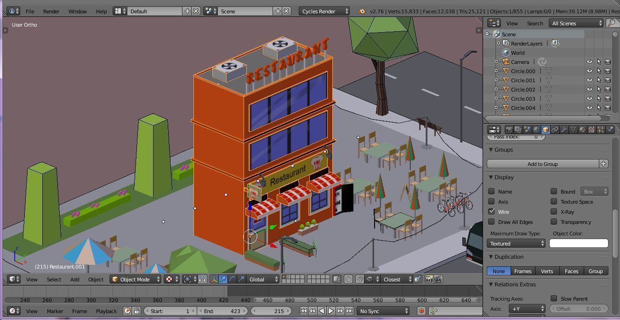Open the Particles properties tab (sparkles icon)
This screenshot has height=320, width=620.
(601, 130)
